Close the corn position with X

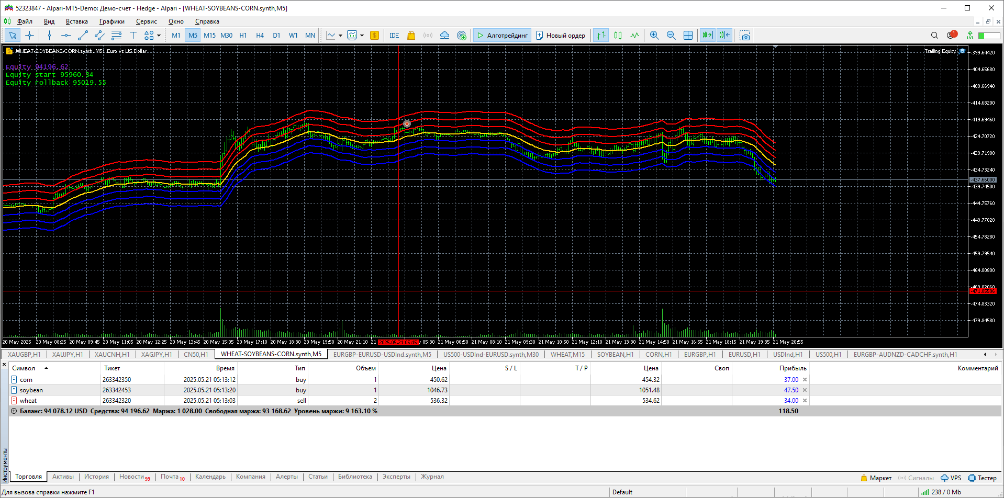point(805,380)
